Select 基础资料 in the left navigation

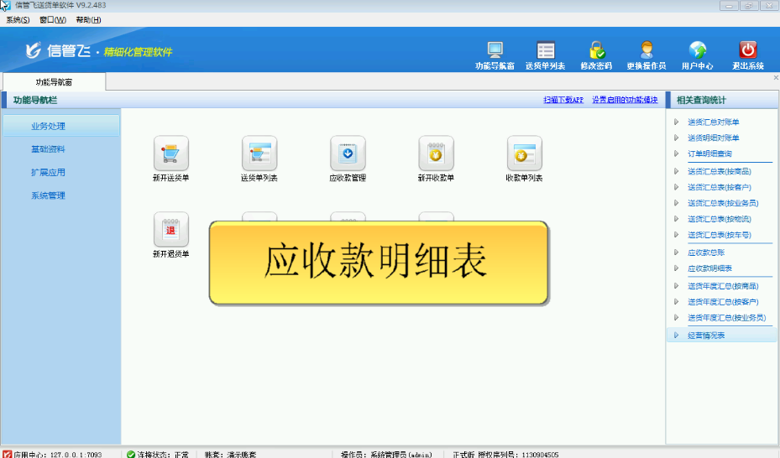coord(48,149)
